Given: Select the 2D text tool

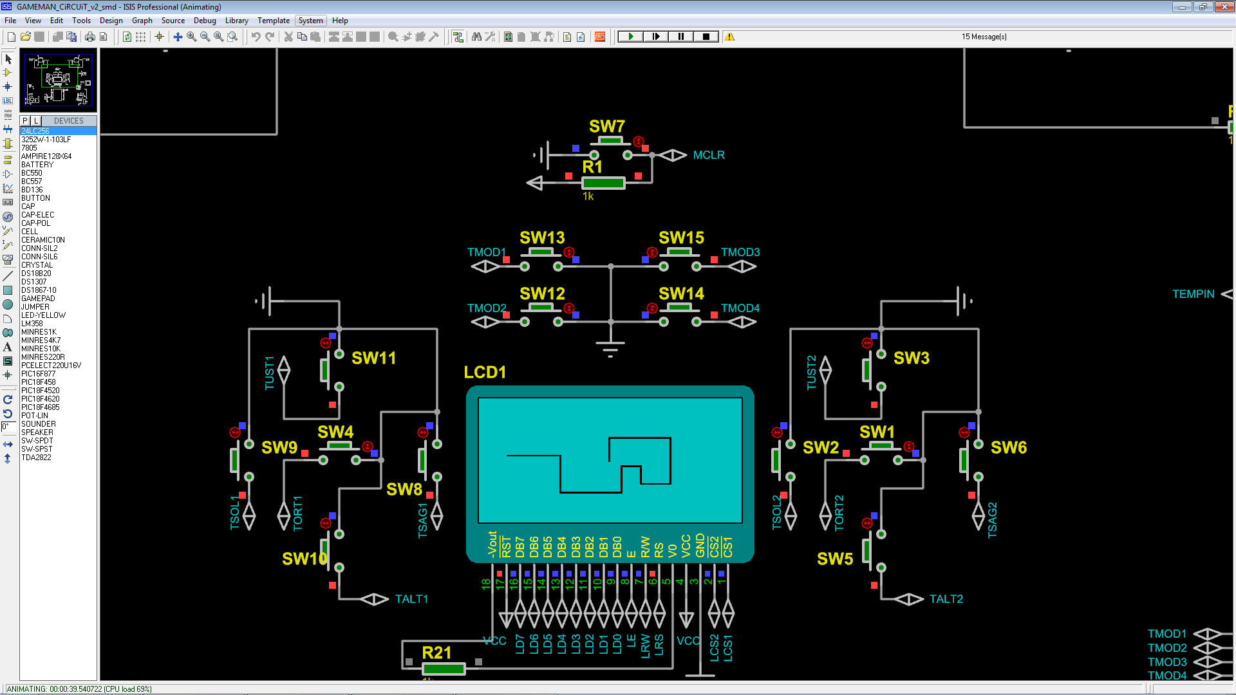Looking at the screenshot, I should (8, 347).
